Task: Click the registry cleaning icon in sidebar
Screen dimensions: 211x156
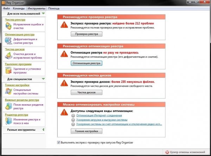Action: coord(8,26)
